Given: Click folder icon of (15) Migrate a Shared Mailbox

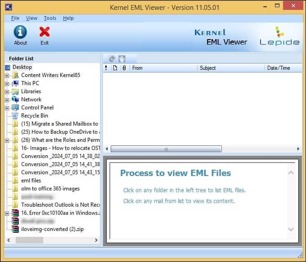Looking at the screenshot, I should tap(15, 124).
